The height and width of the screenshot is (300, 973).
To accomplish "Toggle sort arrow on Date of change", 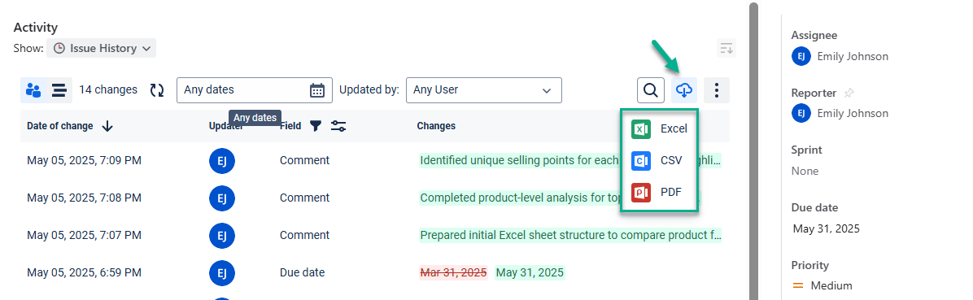I will point(107,126).
